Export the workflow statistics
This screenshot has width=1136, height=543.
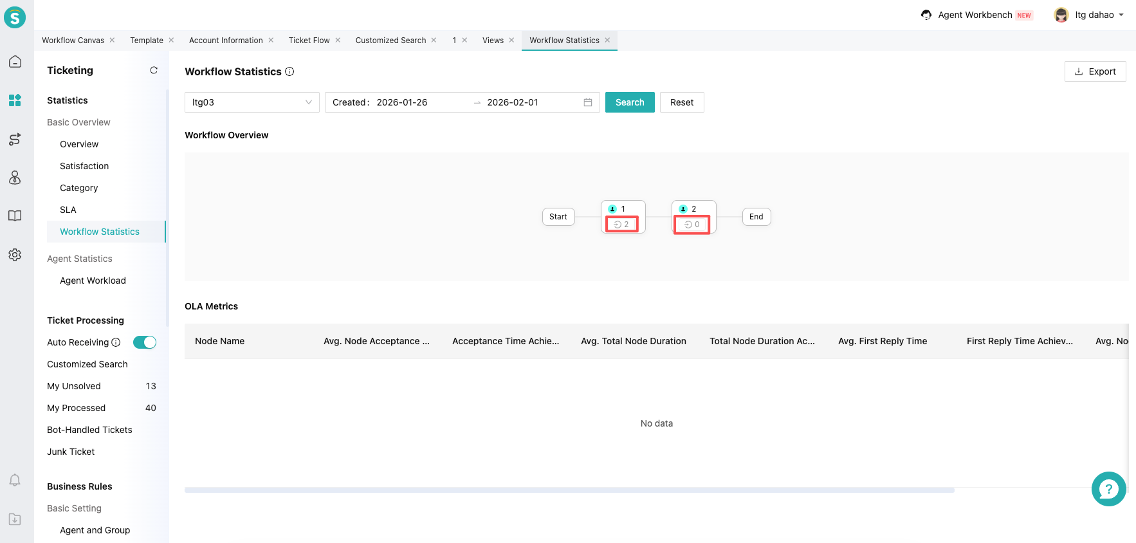[1095, 71]
